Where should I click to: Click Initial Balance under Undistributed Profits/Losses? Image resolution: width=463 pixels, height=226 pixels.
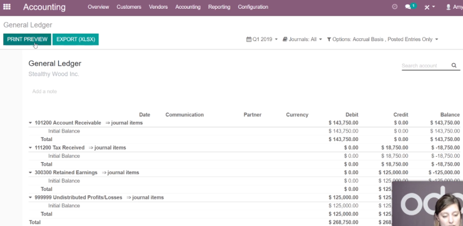(64, 205)
